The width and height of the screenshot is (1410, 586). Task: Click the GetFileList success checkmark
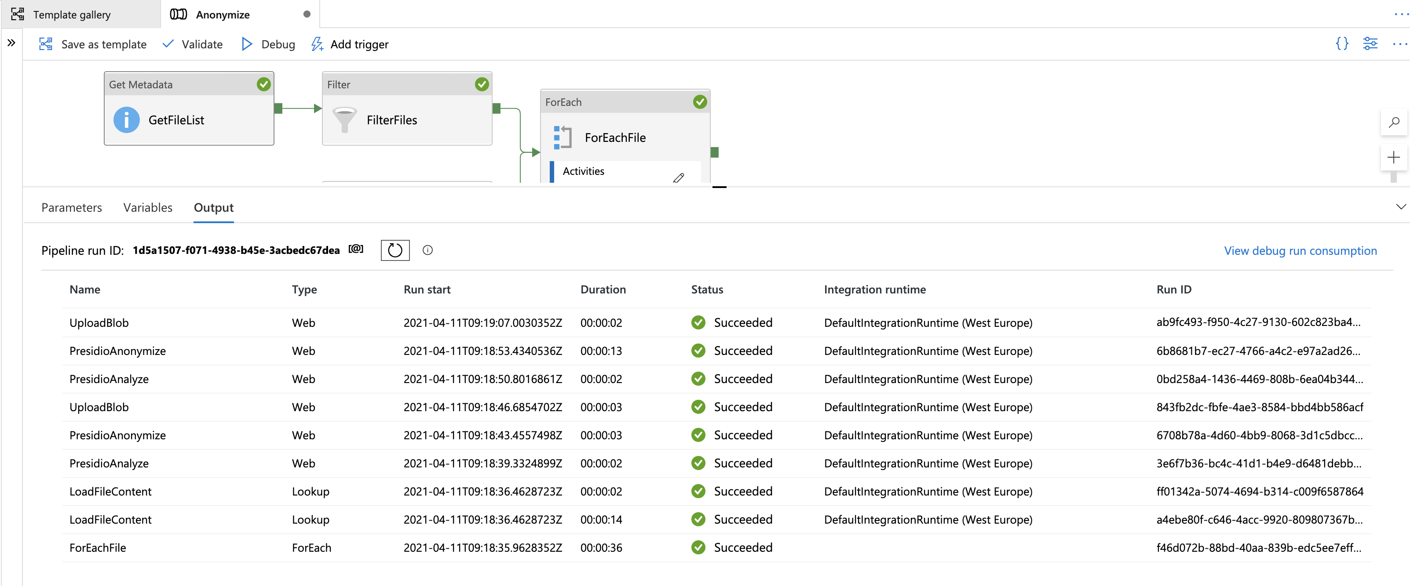point(264,84)
